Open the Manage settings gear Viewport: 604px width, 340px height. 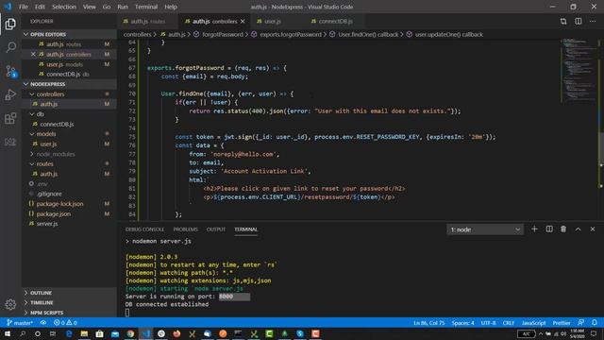(10, 304)
